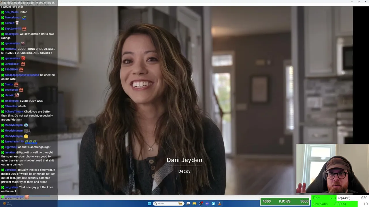The image size is (369, 207).
Task: Click username BigAdam975 in chat
Action: pyautogui.click(x=13, y=29)
